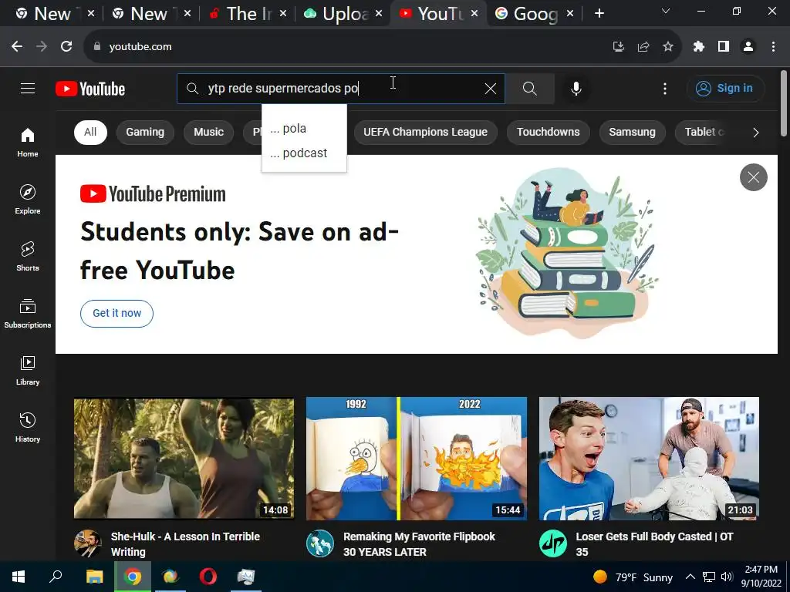Open Explore in the sidebar
The height and width of the screenshot is (592, 790).
28,200
